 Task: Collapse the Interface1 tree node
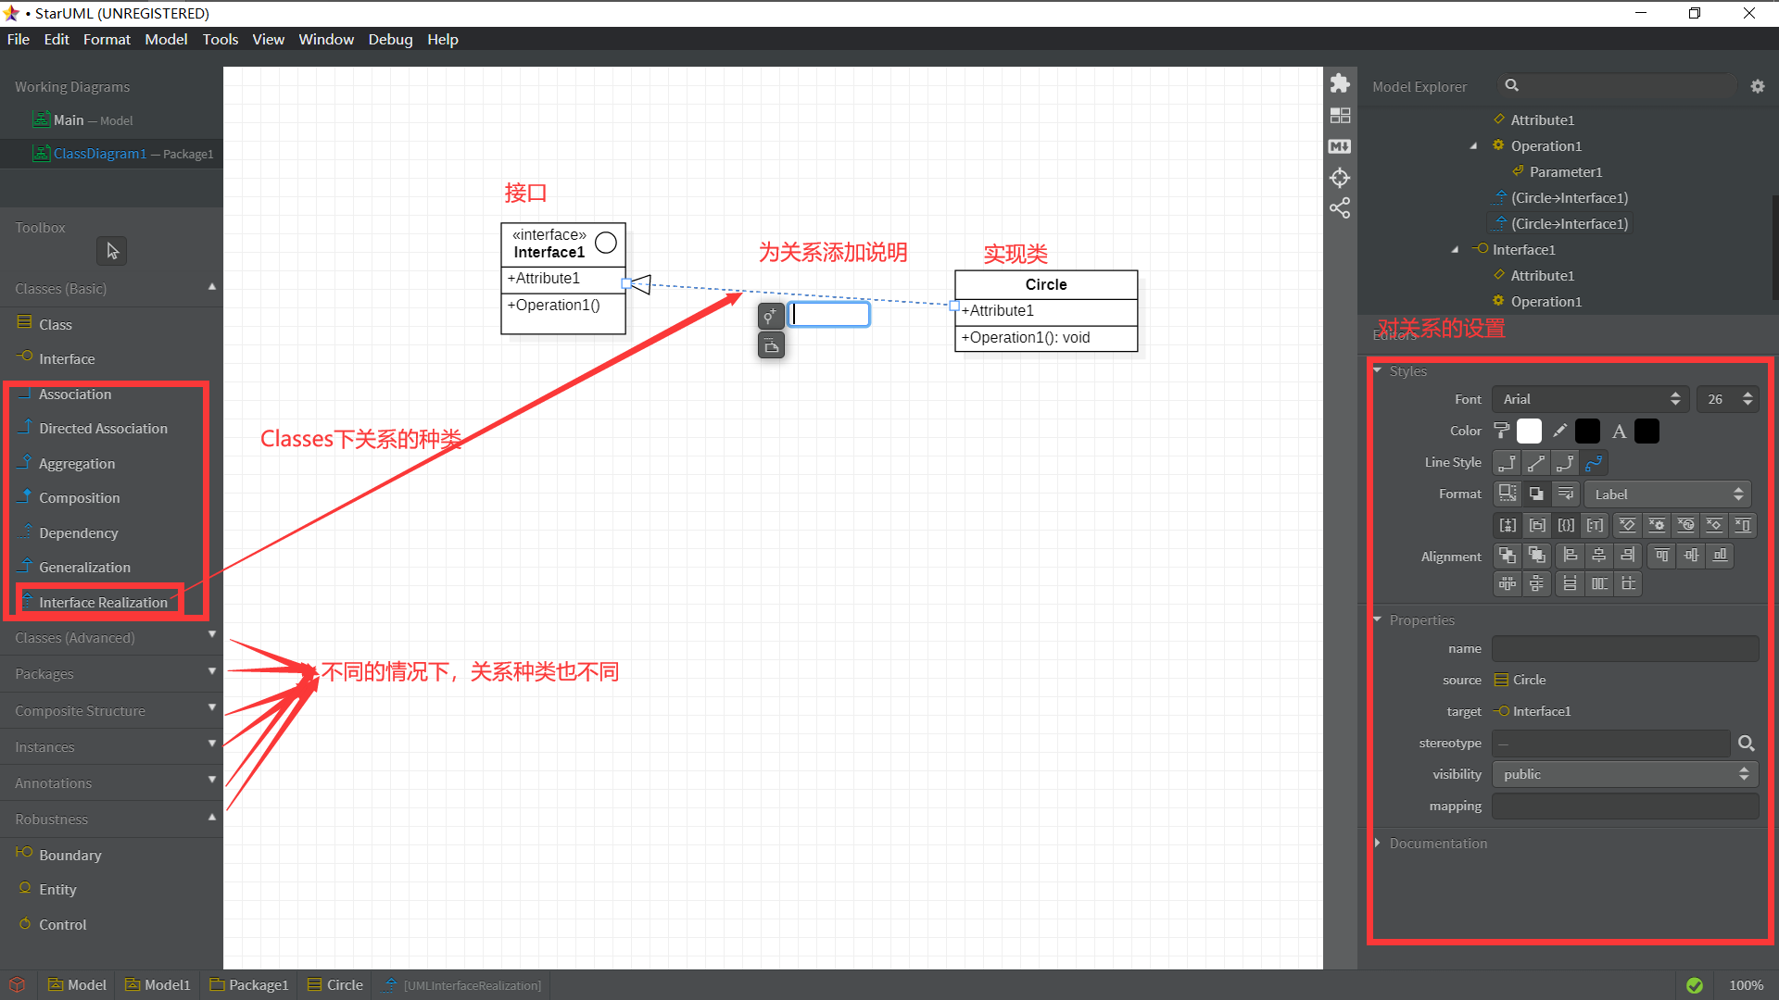pyautogui.click(x=1456, y=250)
